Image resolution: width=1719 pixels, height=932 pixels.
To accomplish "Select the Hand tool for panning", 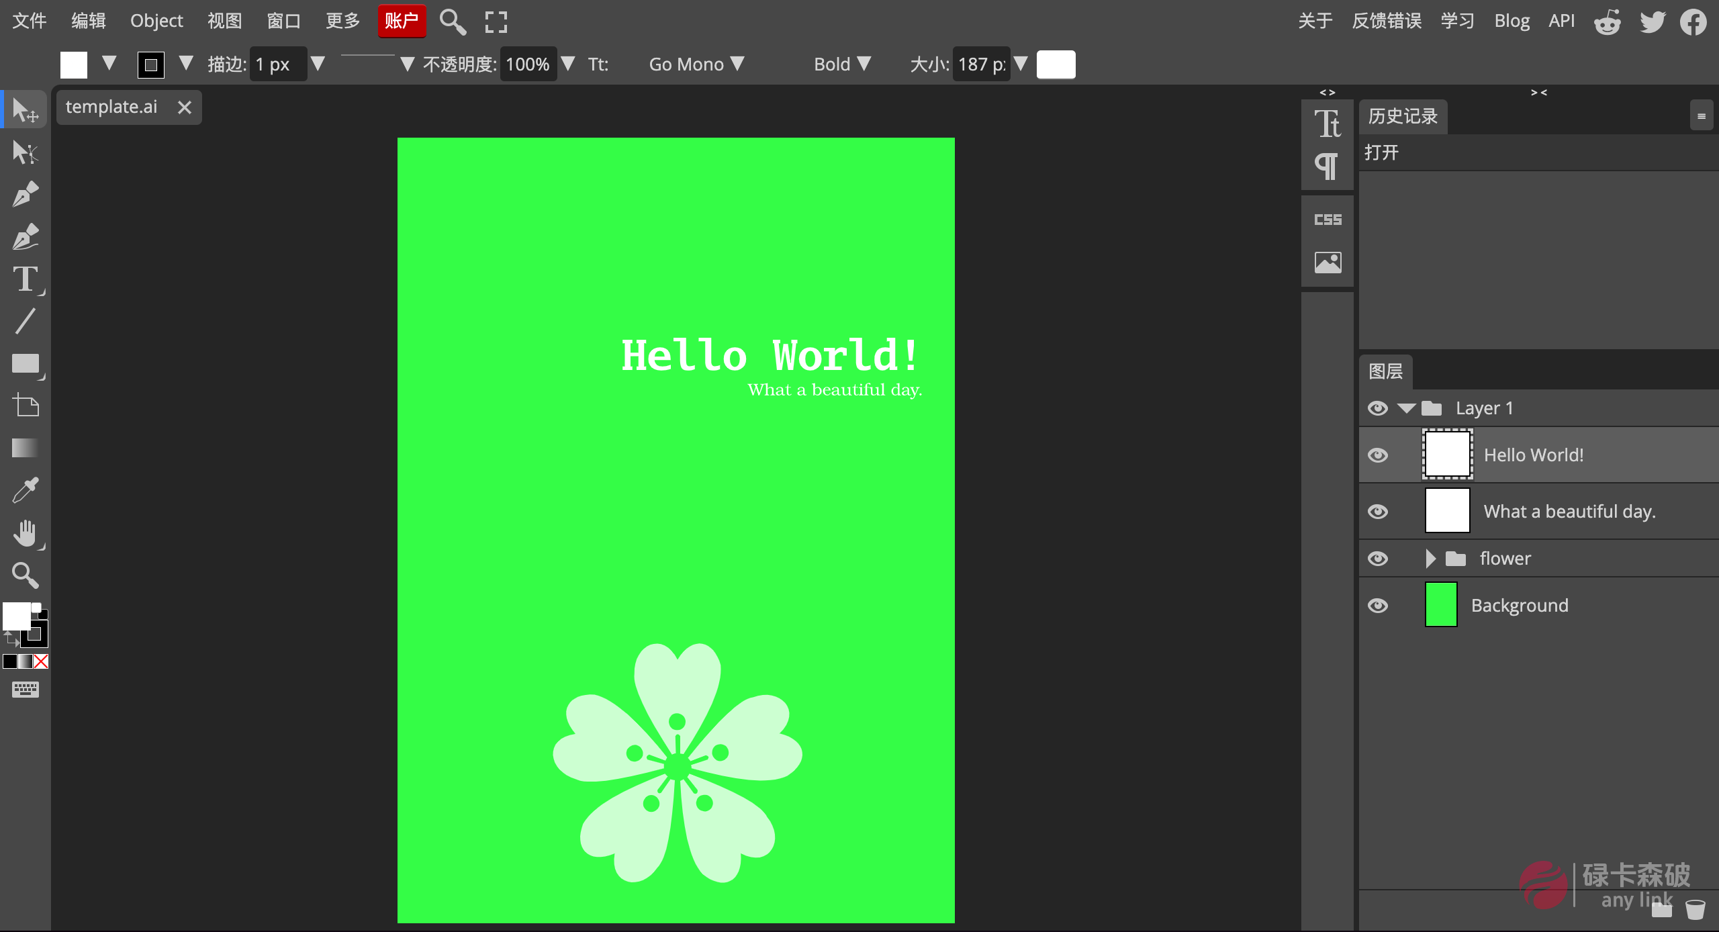I will pyautogui.click(x=25, y=533).
